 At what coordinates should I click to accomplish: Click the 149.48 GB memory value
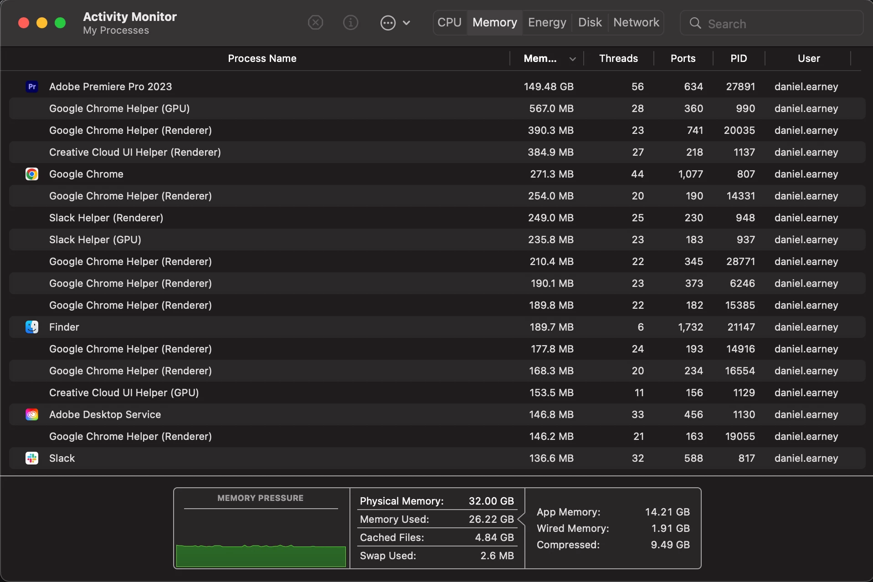pos(549,87)
